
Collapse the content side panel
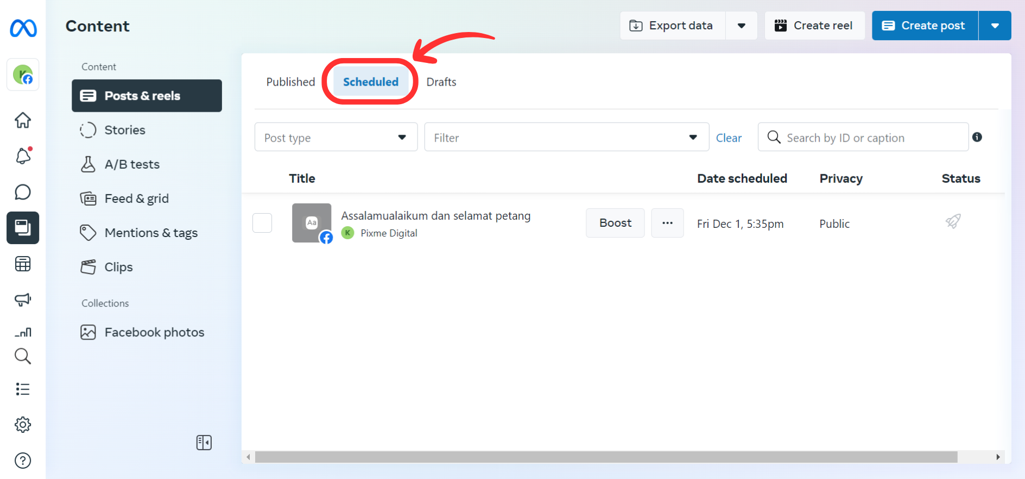tap(204, 443)
